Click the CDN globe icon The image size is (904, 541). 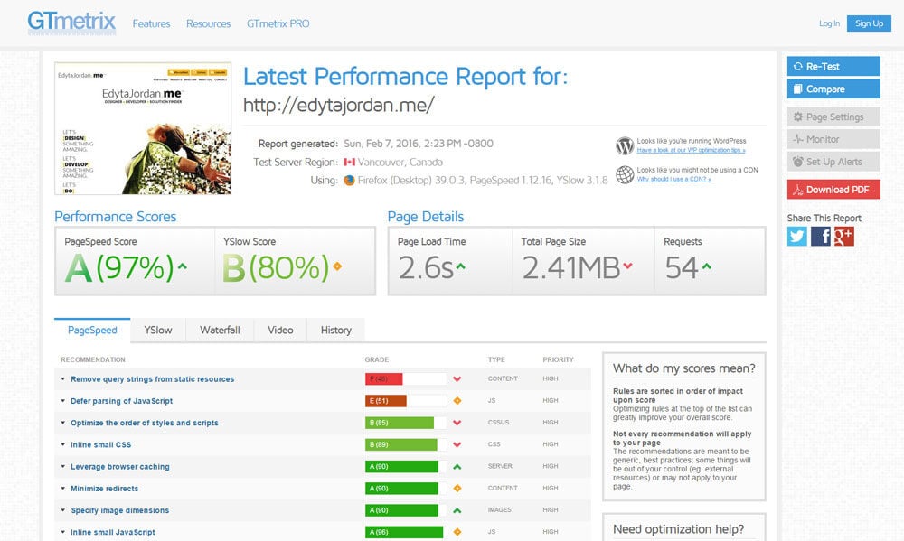point(623,173)
